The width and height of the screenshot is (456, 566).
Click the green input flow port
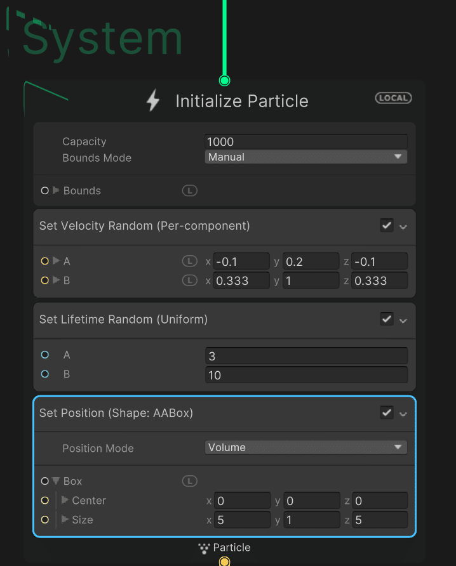click(224, 81)
